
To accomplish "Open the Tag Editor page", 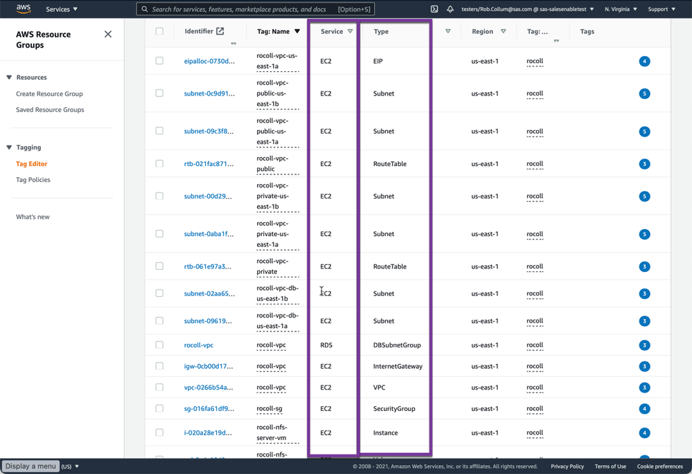I will 31,163.
